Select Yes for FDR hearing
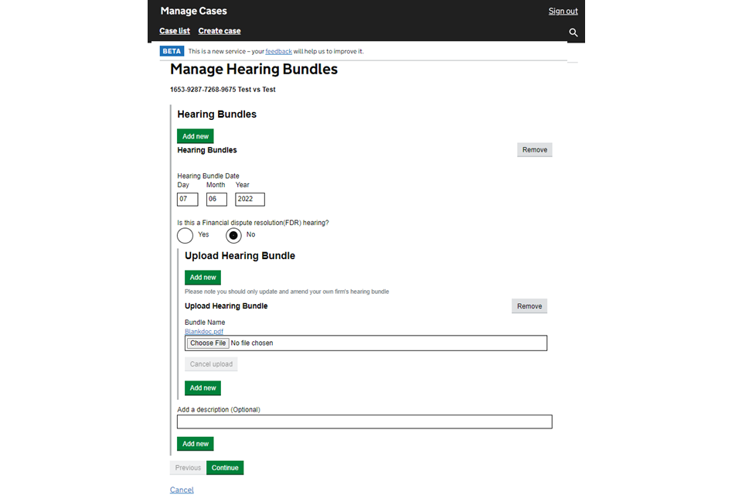 coord(185,235)
